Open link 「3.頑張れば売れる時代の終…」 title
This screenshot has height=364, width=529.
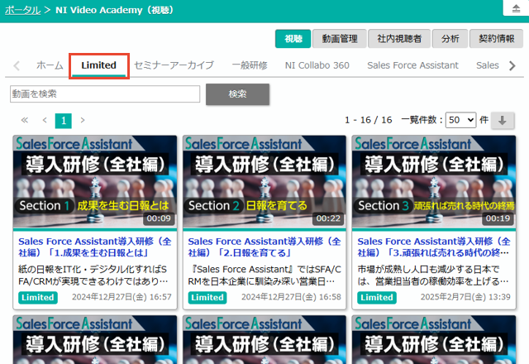[x=434, y=247]
